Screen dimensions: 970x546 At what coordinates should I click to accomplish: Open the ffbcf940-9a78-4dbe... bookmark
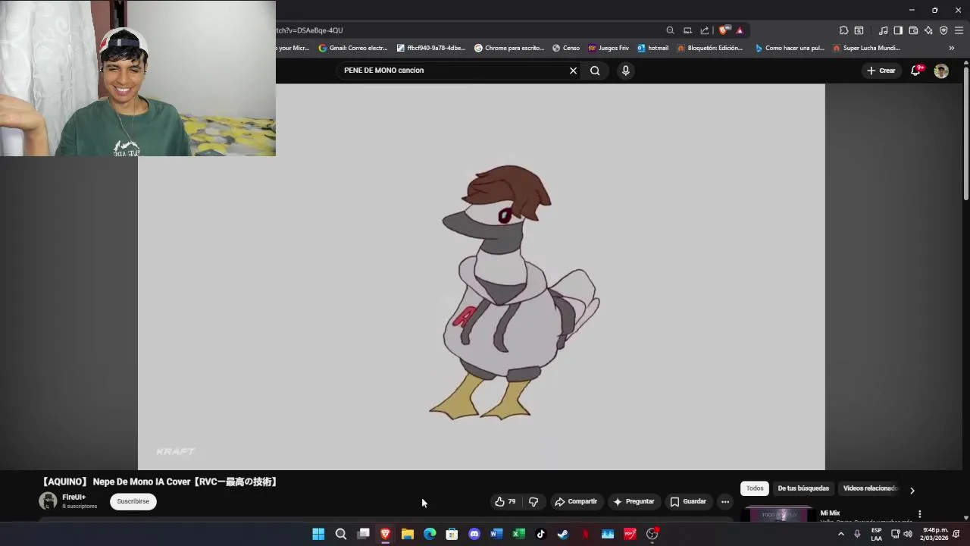[431, 48]
